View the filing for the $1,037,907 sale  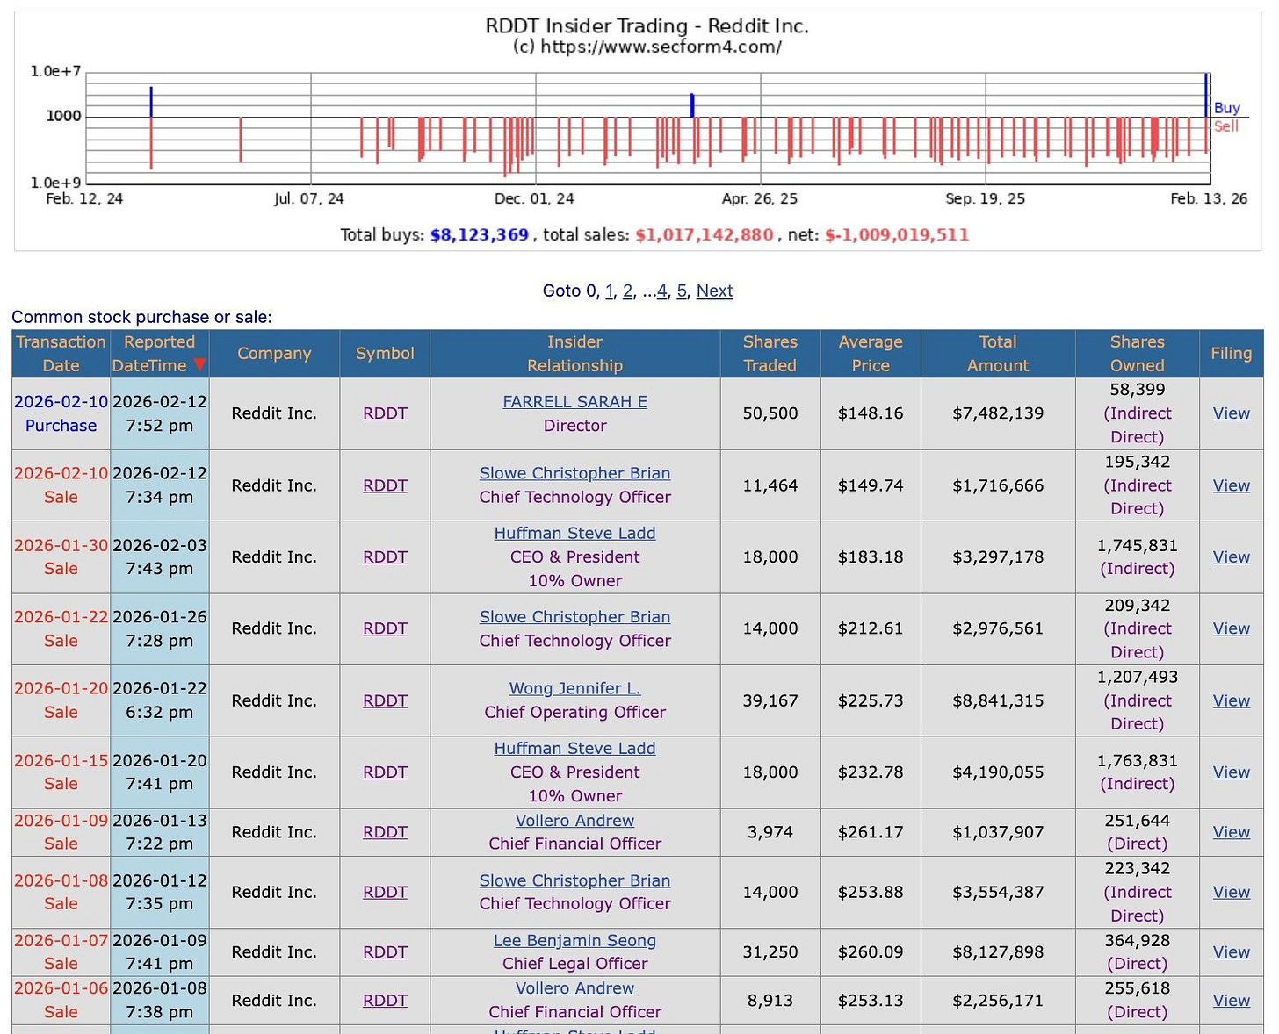pos(1231,832)
